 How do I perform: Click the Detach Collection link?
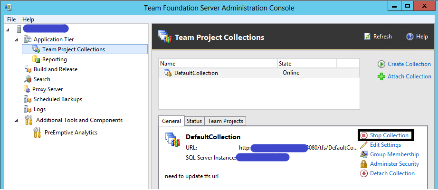pos(392,173)
